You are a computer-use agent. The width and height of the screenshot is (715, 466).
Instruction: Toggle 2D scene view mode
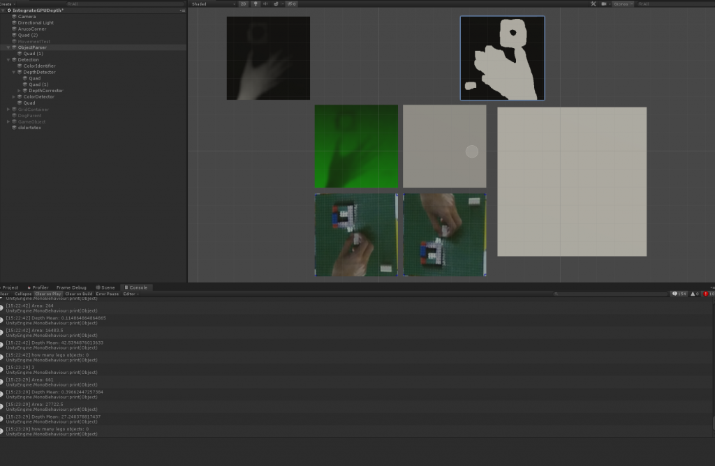[x=243, y=3]
